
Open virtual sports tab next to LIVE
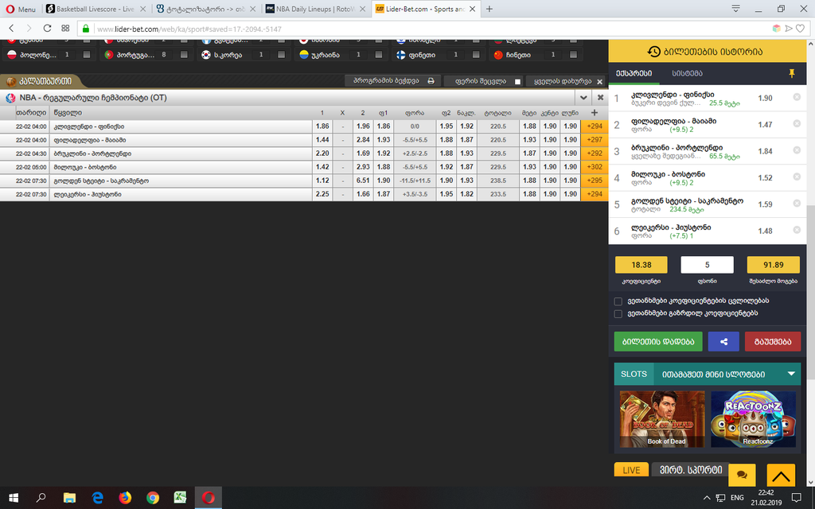tap(690, 470)
